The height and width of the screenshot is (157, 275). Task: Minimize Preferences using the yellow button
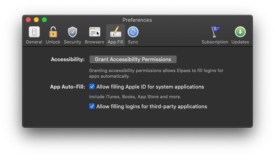pyautogui.click(x=36, y=20)
